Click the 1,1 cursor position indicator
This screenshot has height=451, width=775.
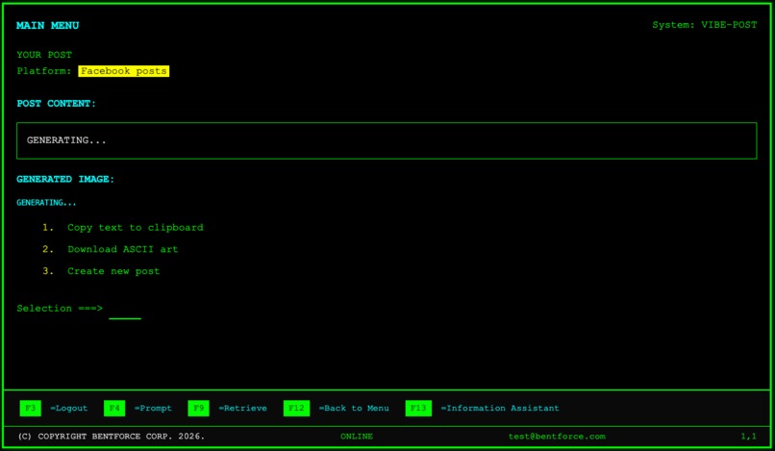[748, 437]
